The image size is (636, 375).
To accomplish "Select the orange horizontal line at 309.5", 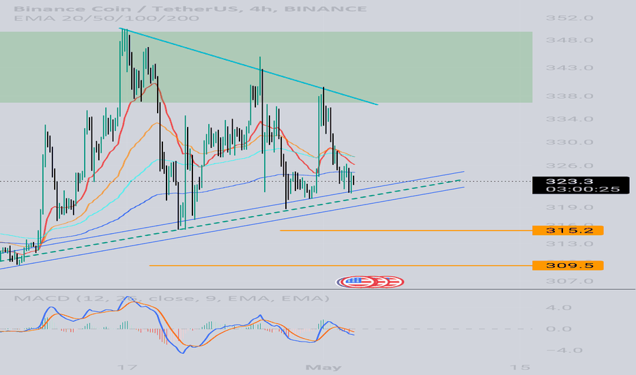I will 341,265.
